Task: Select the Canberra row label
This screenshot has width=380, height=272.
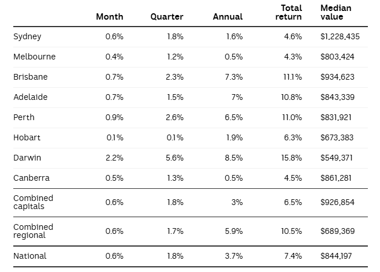Action: click(31, 178)
